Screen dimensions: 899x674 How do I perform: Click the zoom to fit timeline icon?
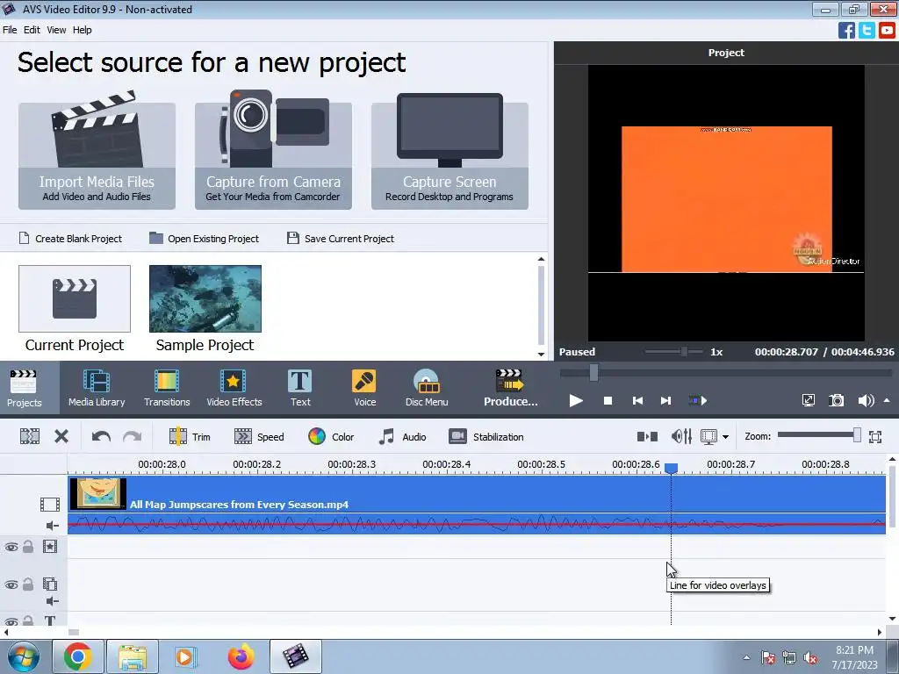(x=875, y=437)
